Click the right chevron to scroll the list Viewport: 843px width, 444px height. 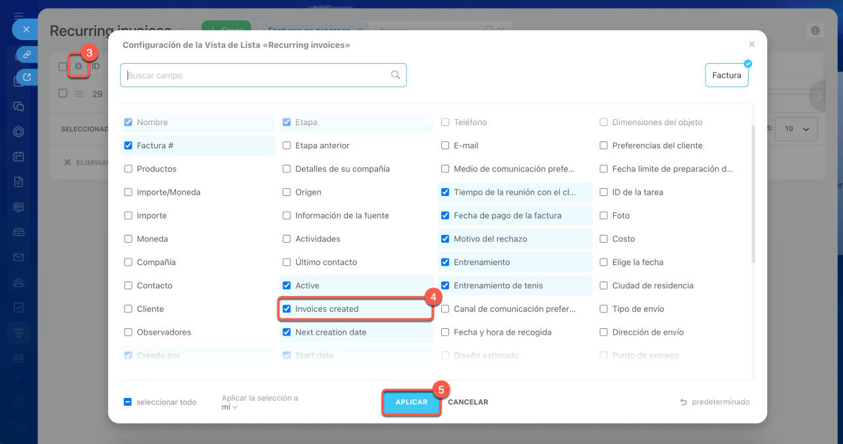coord(818,95)
